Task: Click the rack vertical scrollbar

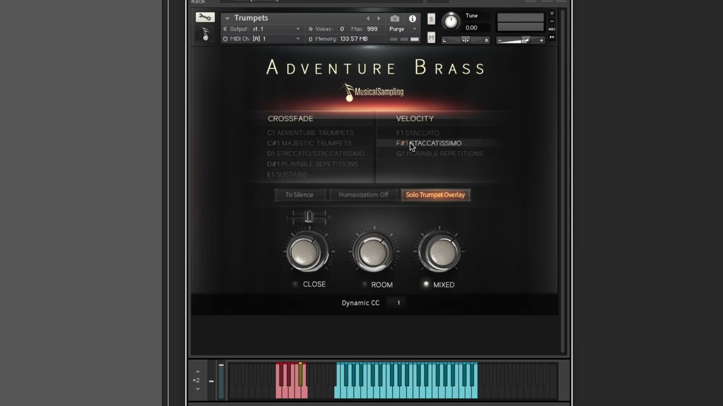Action: coord(563,180)
